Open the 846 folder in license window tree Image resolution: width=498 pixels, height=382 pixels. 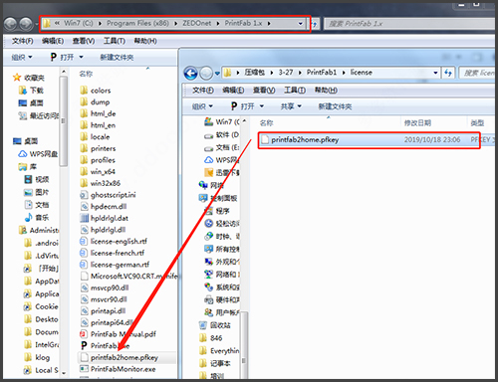click(x=211, y=338)
